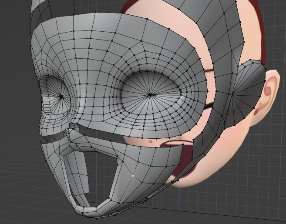Click left orange dot below the mask

click(x=151, y=142)
